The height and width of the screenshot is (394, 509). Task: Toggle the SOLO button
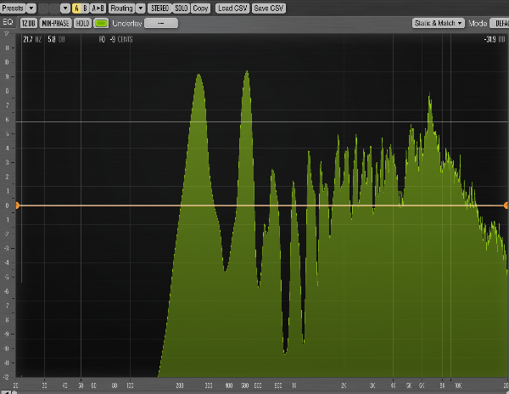pos(182,8)
